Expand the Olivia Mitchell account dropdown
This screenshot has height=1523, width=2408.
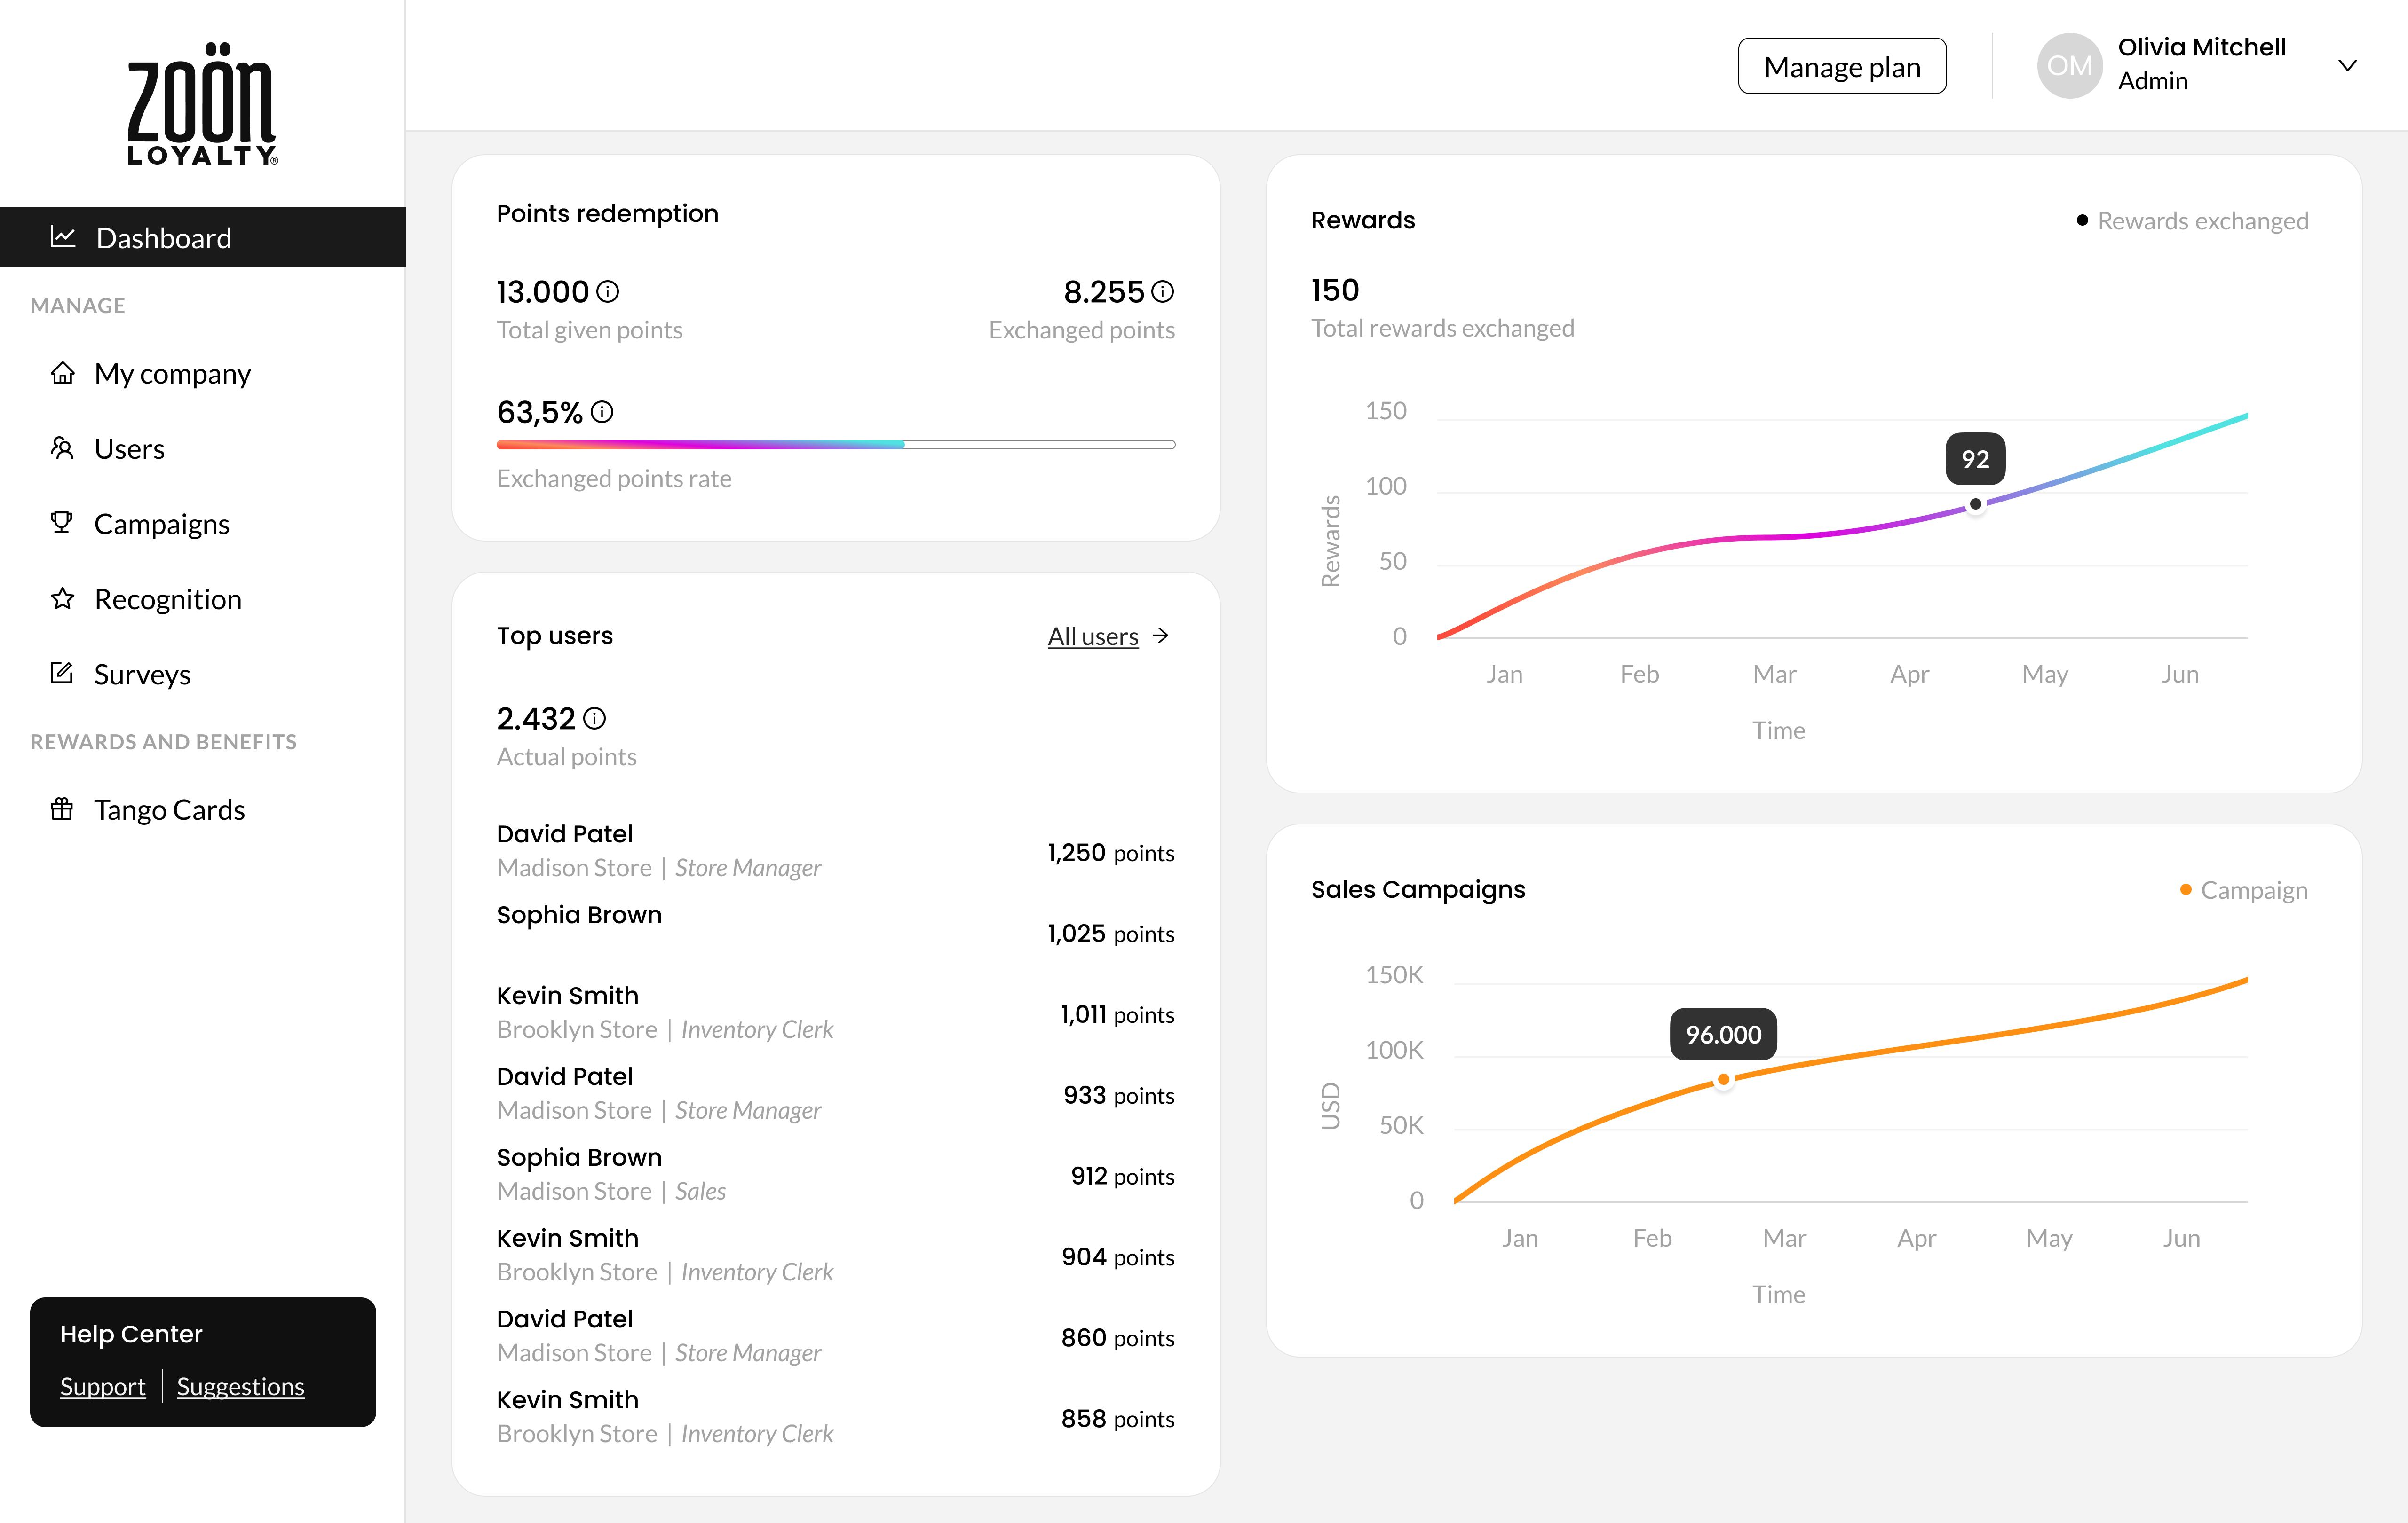click(x=2347, y=66)
